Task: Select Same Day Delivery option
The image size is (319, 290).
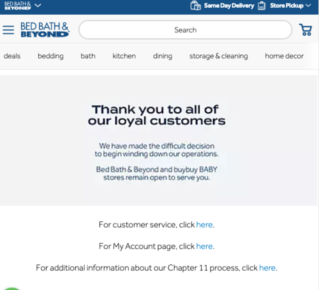Action: 229,6
